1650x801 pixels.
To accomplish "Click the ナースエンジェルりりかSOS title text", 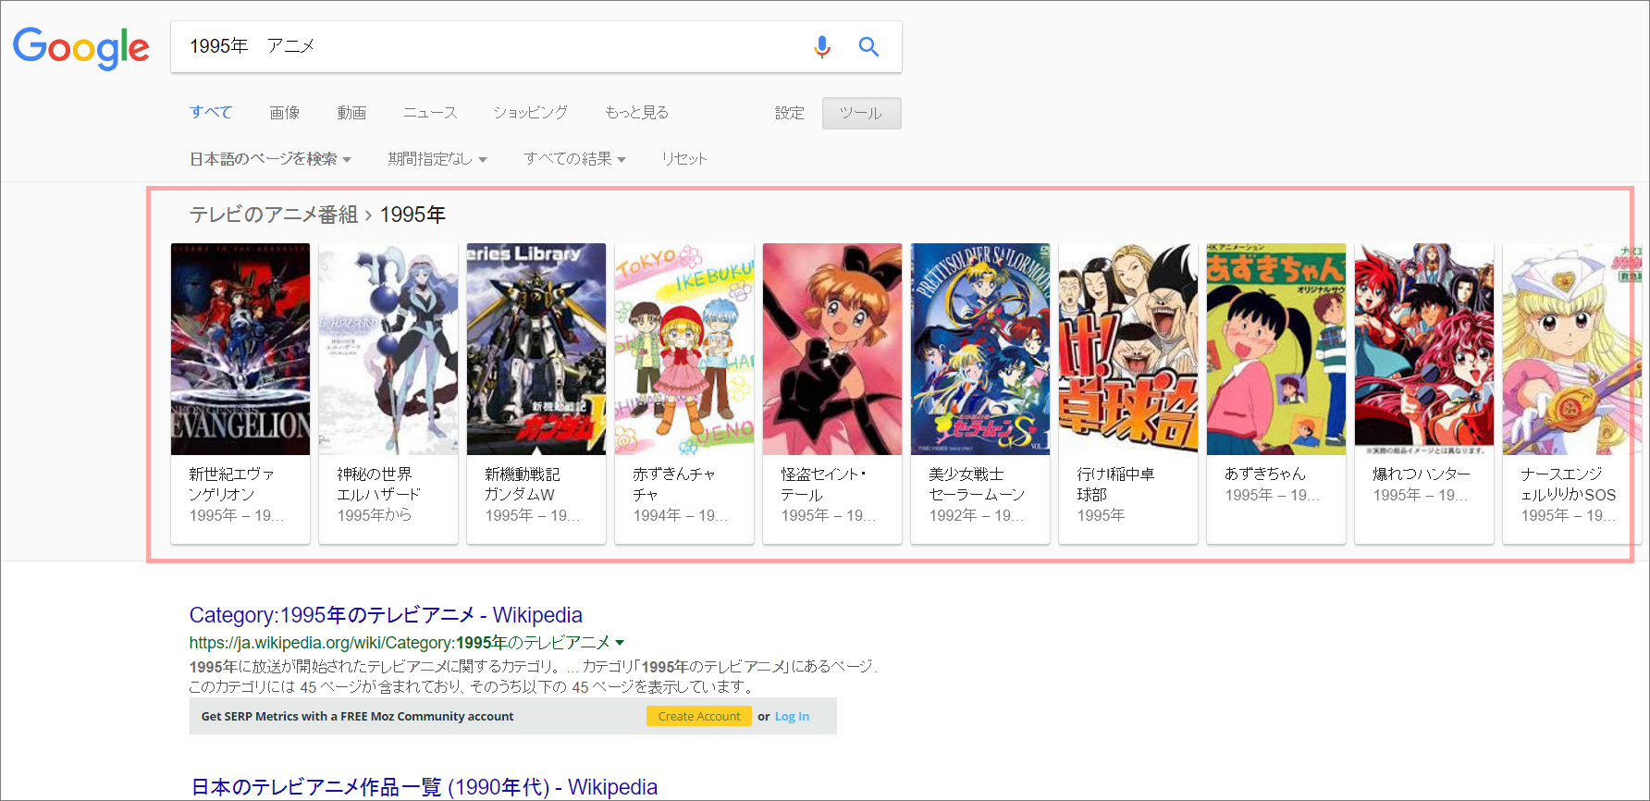I will [x=1569, y=484].
